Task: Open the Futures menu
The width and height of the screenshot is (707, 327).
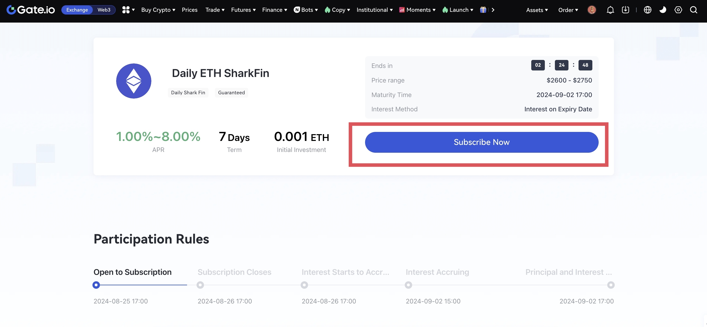Action: 243,10
